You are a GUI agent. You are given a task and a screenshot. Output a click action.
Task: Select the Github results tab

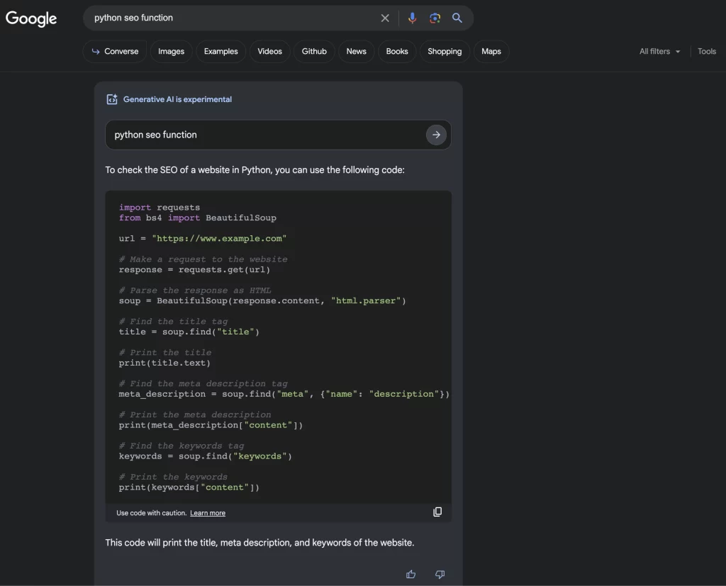314,51
